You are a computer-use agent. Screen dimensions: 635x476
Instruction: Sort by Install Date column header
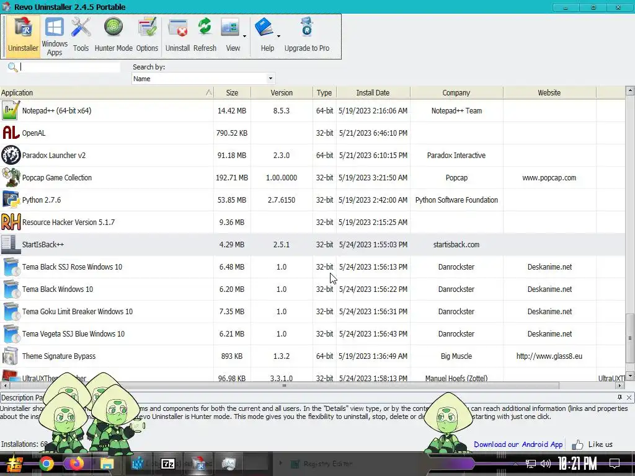pos(373,93)
